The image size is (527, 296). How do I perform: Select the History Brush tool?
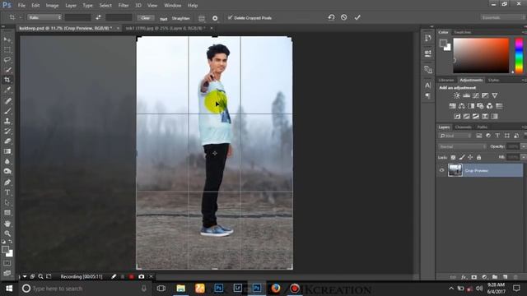pyautogui.click(x=7, y=131)
